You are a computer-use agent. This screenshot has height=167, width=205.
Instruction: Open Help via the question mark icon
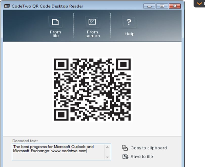(129, 22)
